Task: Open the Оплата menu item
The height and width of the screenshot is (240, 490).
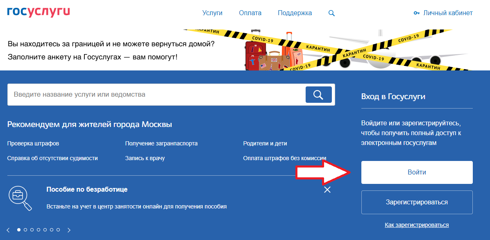Action: [x=250, y=13]
